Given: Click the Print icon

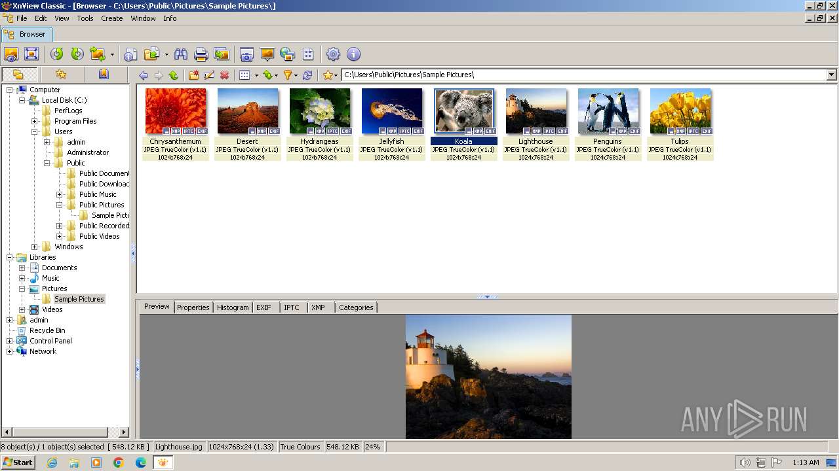Looking at the screenshot, I should coord(201,54).
